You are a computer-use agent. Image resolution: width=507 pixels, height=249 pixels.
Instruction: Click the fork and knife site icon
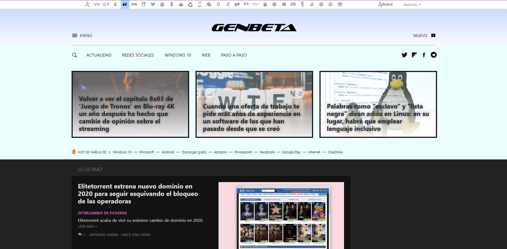coord(144,4)
